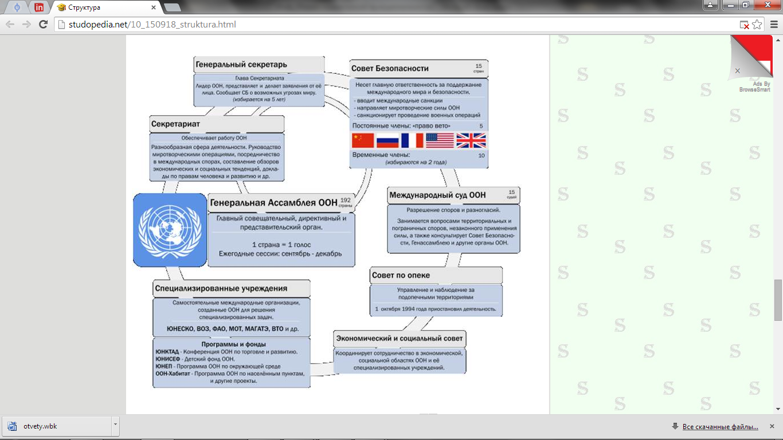This screenshot has width=783, height=440.
Task: Click the Секретариат heading
Action: [x=175, y=124]
